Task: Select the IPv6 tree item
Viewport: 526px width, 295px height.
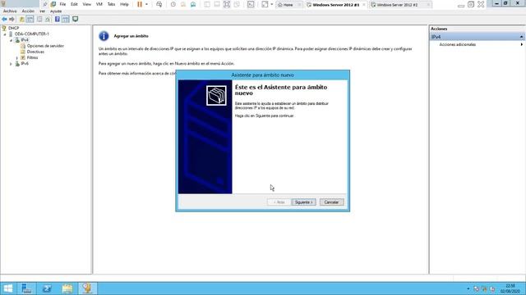Action: tap(25, 64)
